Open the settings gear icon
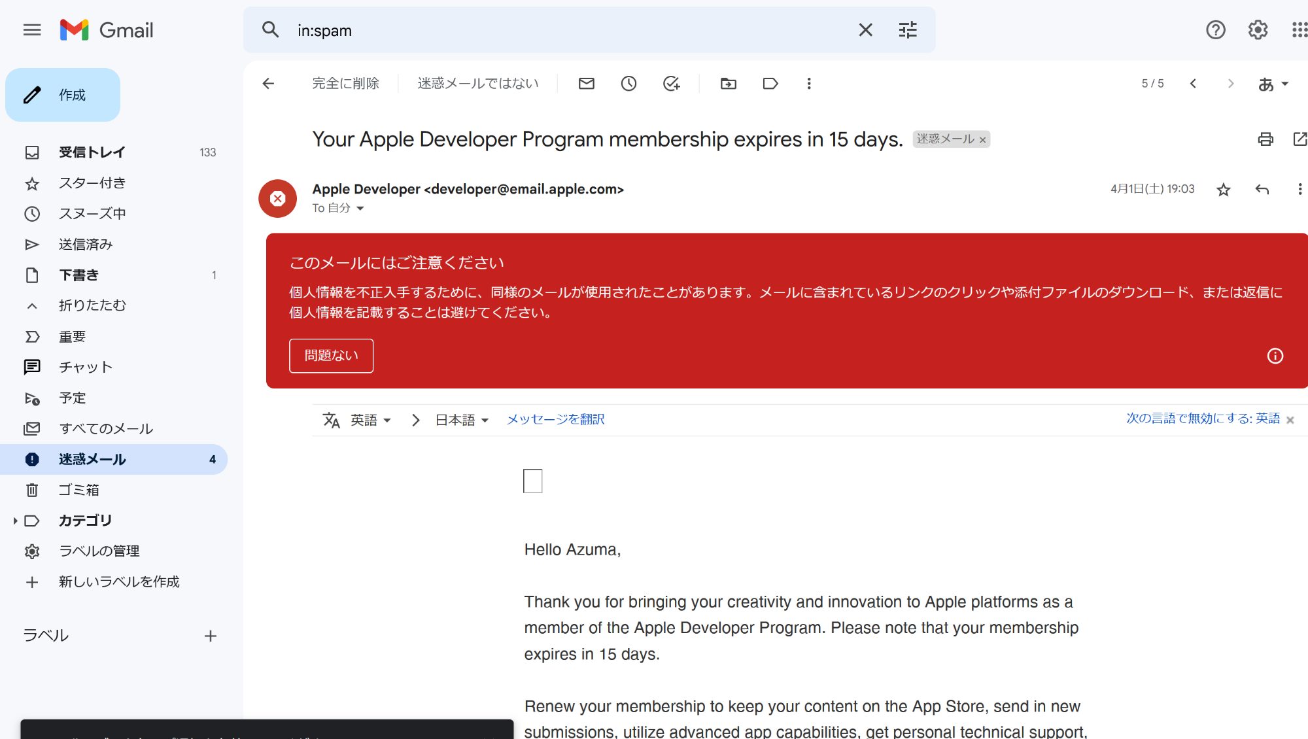Image resolution: width=1308 pixels, height=739 pixels. point(1258,30)
